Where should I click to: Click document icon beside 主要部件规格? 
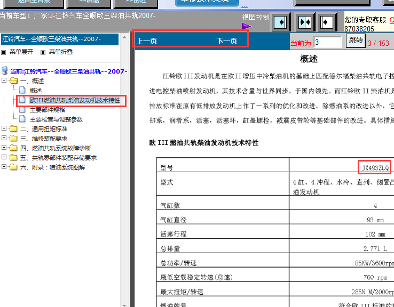coord(22,110)
